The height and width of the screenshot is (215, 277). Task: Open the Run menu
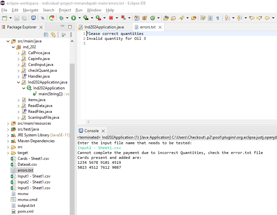(x=79, y=10)
